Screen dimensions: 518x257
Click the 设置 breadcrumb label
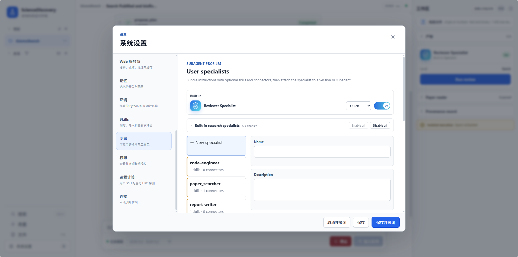click(123, 34)
